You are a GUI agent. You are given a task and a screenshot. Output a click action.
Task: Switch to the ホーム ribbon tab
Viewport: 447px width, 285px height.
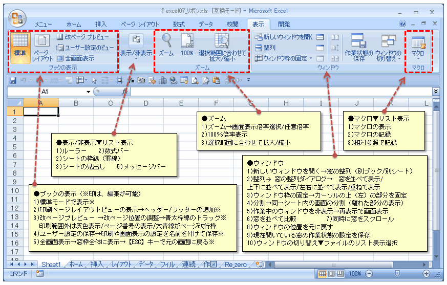74,25
